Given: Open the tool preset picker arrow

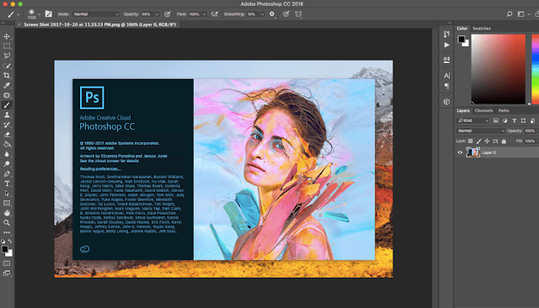Looking at the screenshot, I should click(x=19, y=14).
